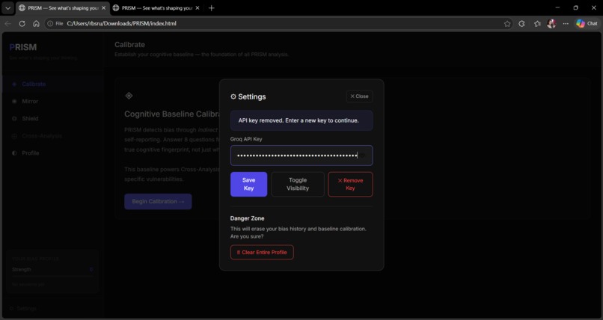Click the PRISM logo in the sidebar

(23, 47)
